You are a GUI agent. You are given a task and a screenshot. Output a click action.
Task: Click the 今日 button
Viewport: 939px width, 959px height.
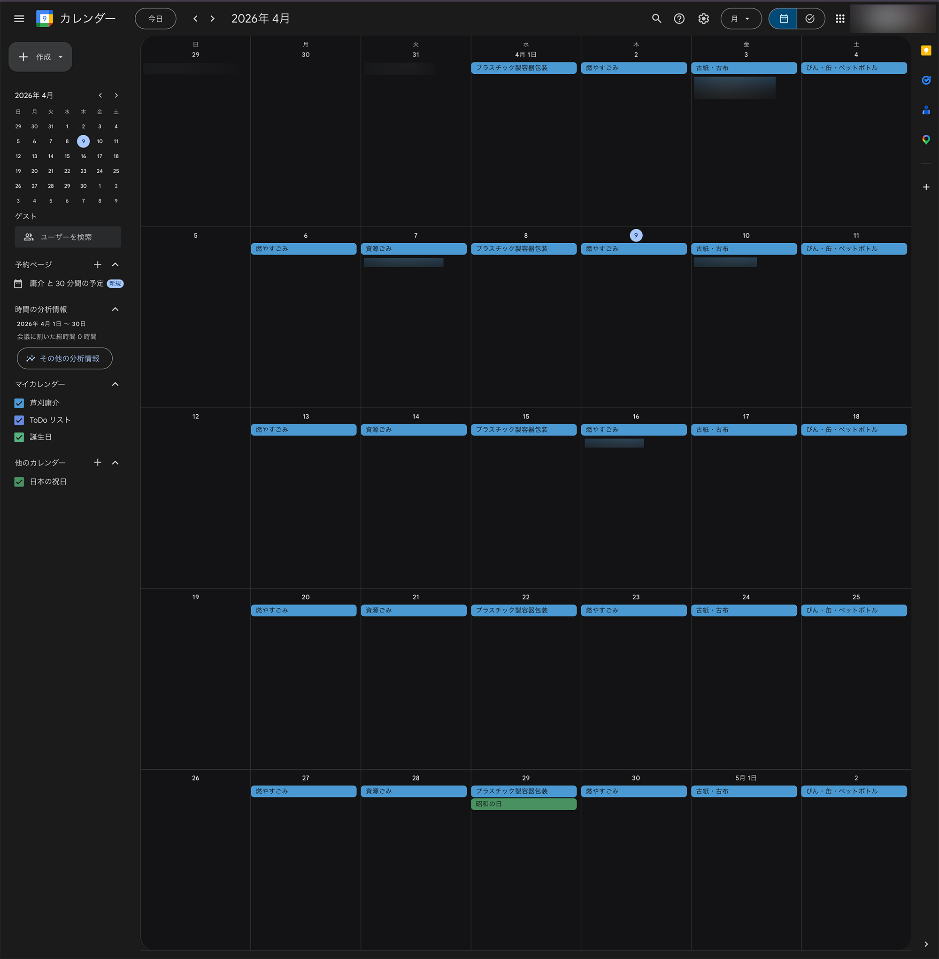[155, 19]
